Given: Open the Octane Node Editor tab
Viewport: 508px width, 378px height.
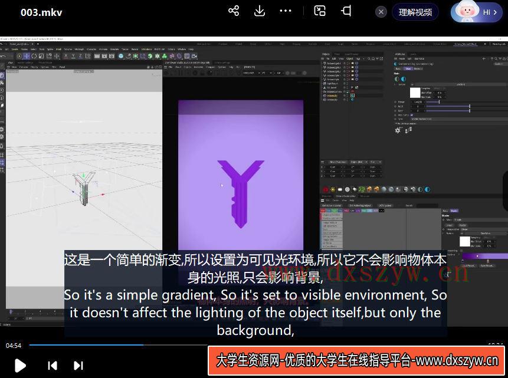Looking at the screenshot, I should [346, 196].
